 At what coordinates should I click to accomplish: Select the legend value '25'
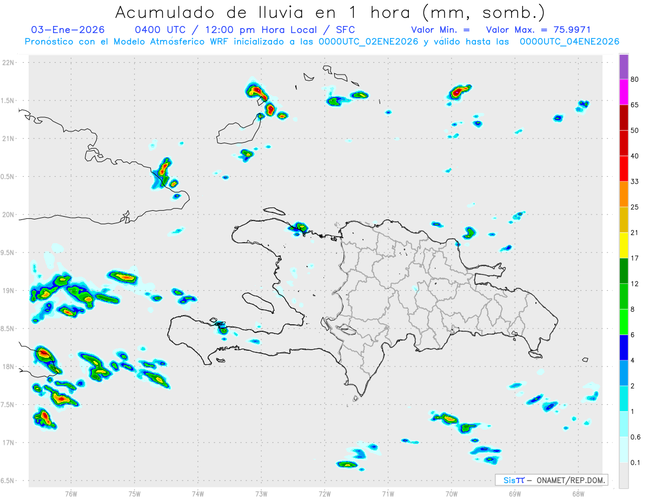[x=635, y=207]
